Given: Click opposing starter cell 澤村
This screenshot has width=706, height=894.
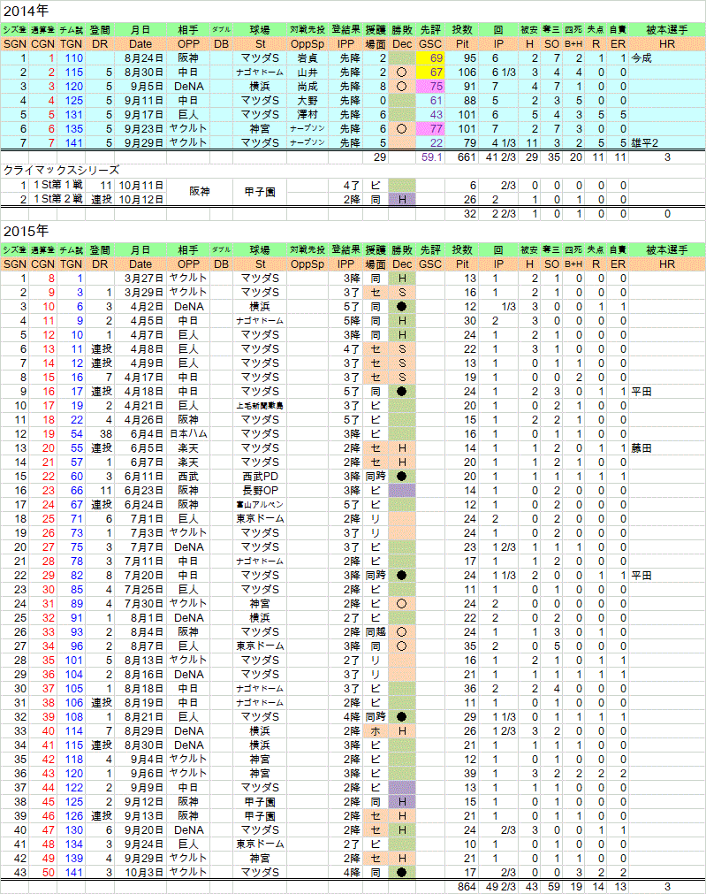Looking at the screenshot, I should [x=307, y=115].
